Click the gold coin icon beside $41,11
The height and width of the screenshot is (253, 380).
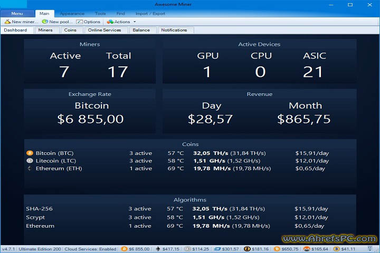(x=336, y=249)
